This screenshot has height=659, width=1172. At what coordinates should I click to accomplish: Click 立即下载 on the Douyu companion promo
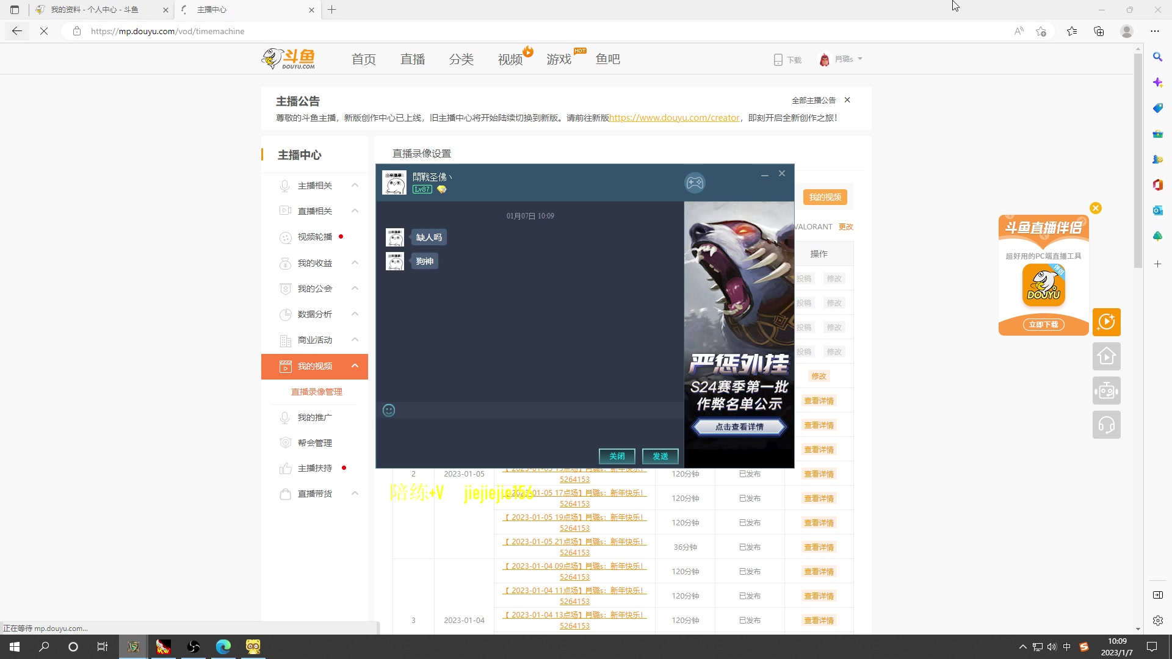[1043, 325]
